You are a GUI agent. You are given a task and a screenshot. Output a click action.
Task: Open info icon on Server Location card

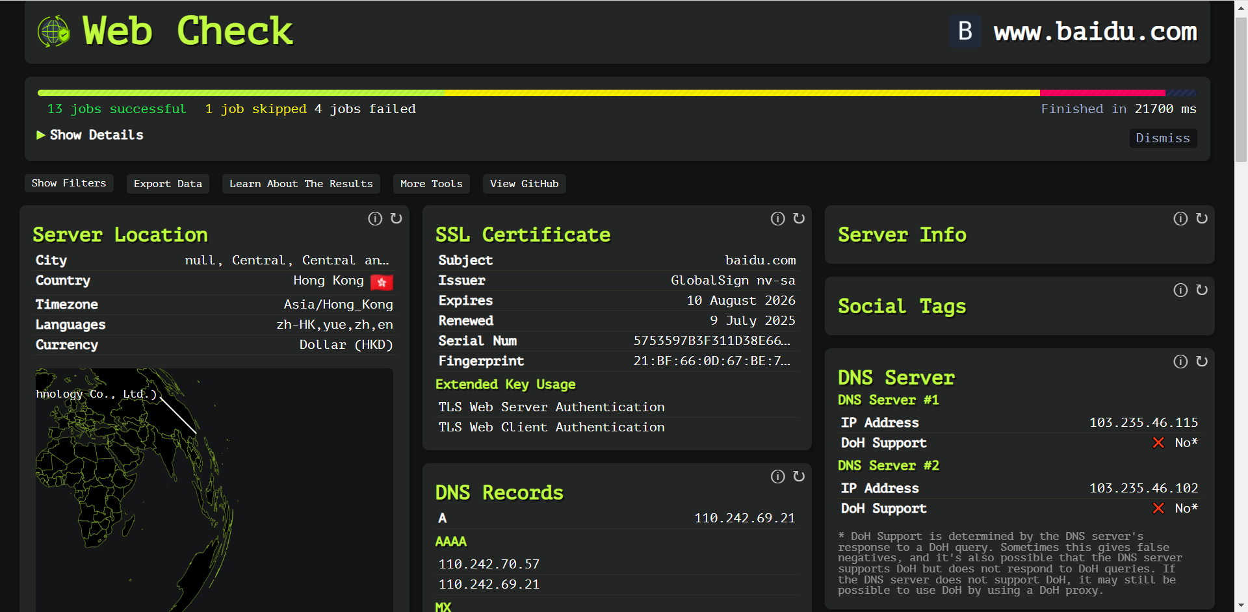point(375,219)
